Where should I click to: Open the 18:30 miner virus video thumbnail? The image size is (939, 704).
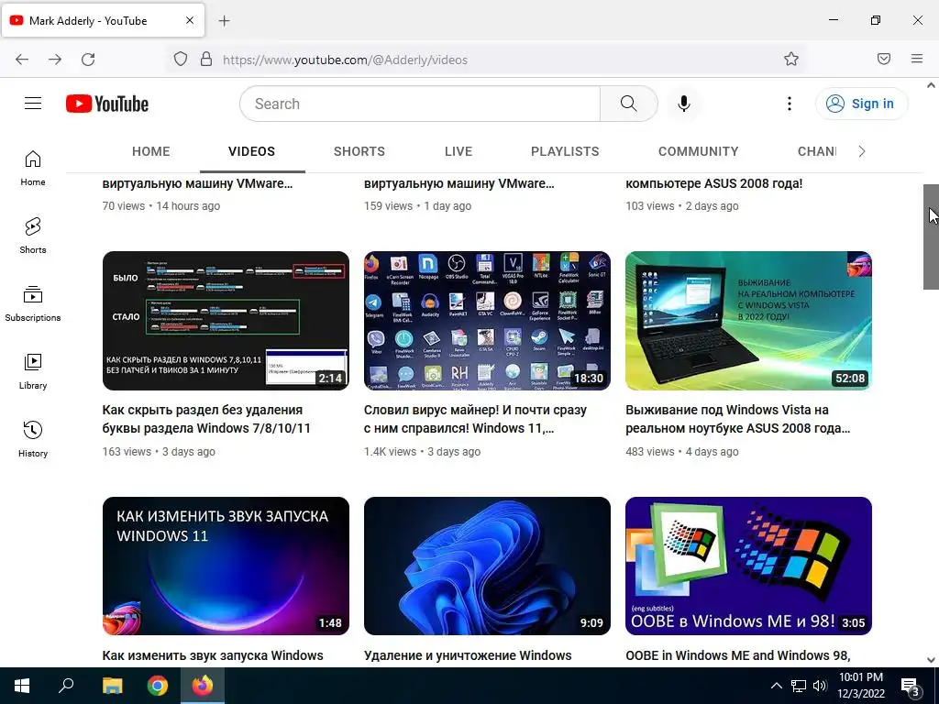488,321
